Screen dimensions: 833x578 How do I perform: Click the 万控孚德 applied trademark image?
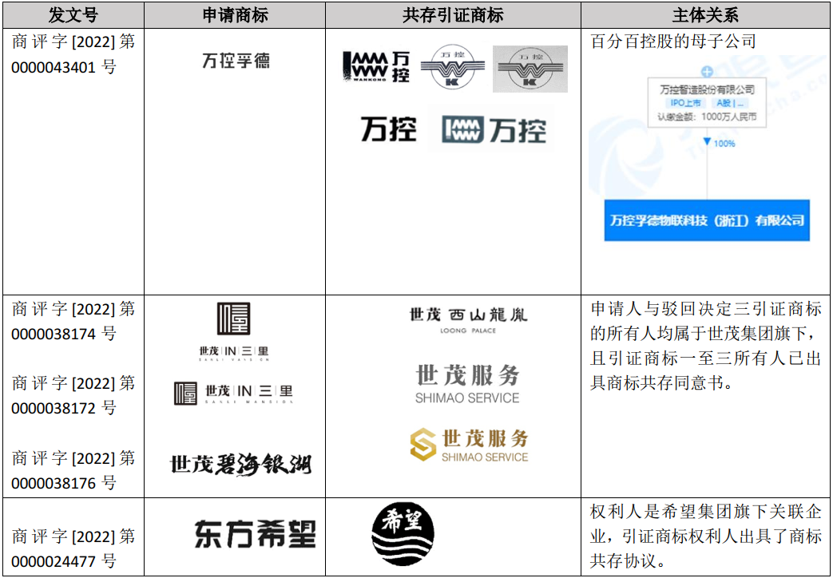click(236, 61)
